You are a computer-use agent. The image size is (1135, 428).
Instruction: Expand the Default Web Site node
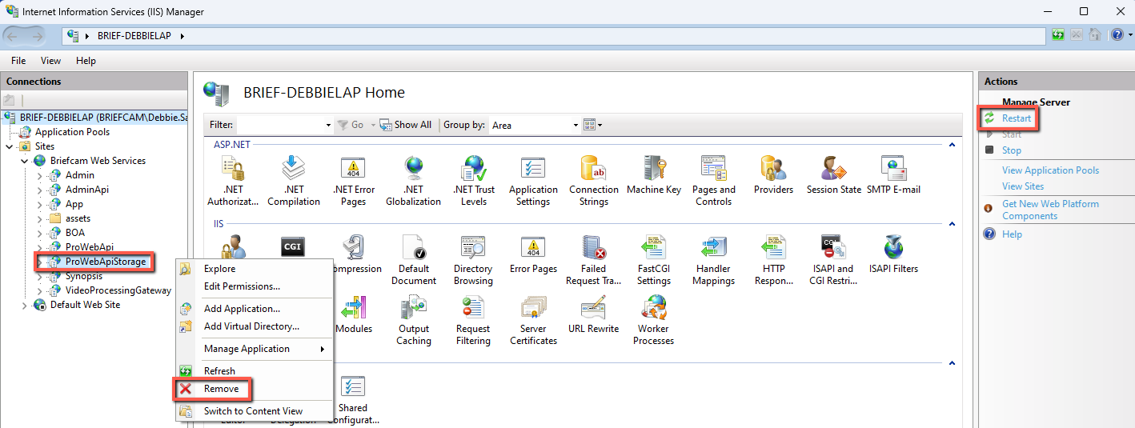(24, 305)
